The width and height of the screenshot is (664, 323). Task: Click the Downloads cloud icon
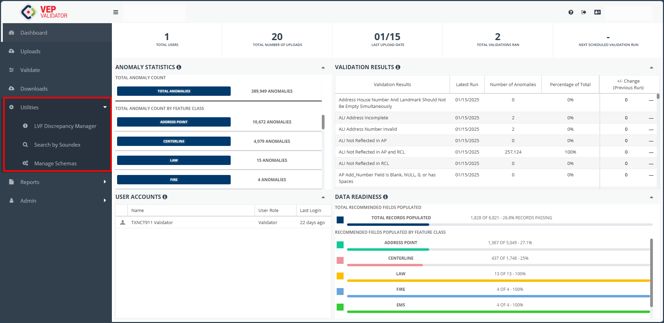click(x=11, y=89)
